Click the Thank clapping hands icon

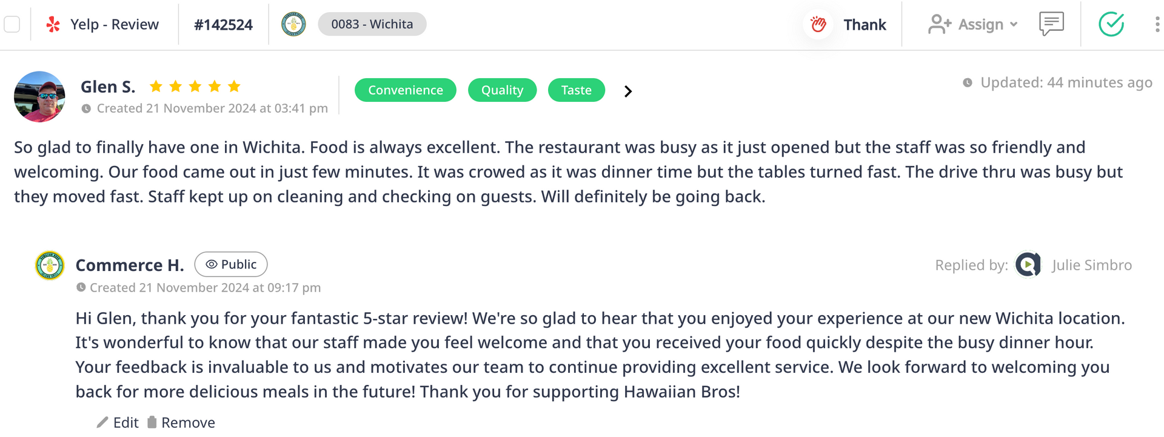point(818,24)
